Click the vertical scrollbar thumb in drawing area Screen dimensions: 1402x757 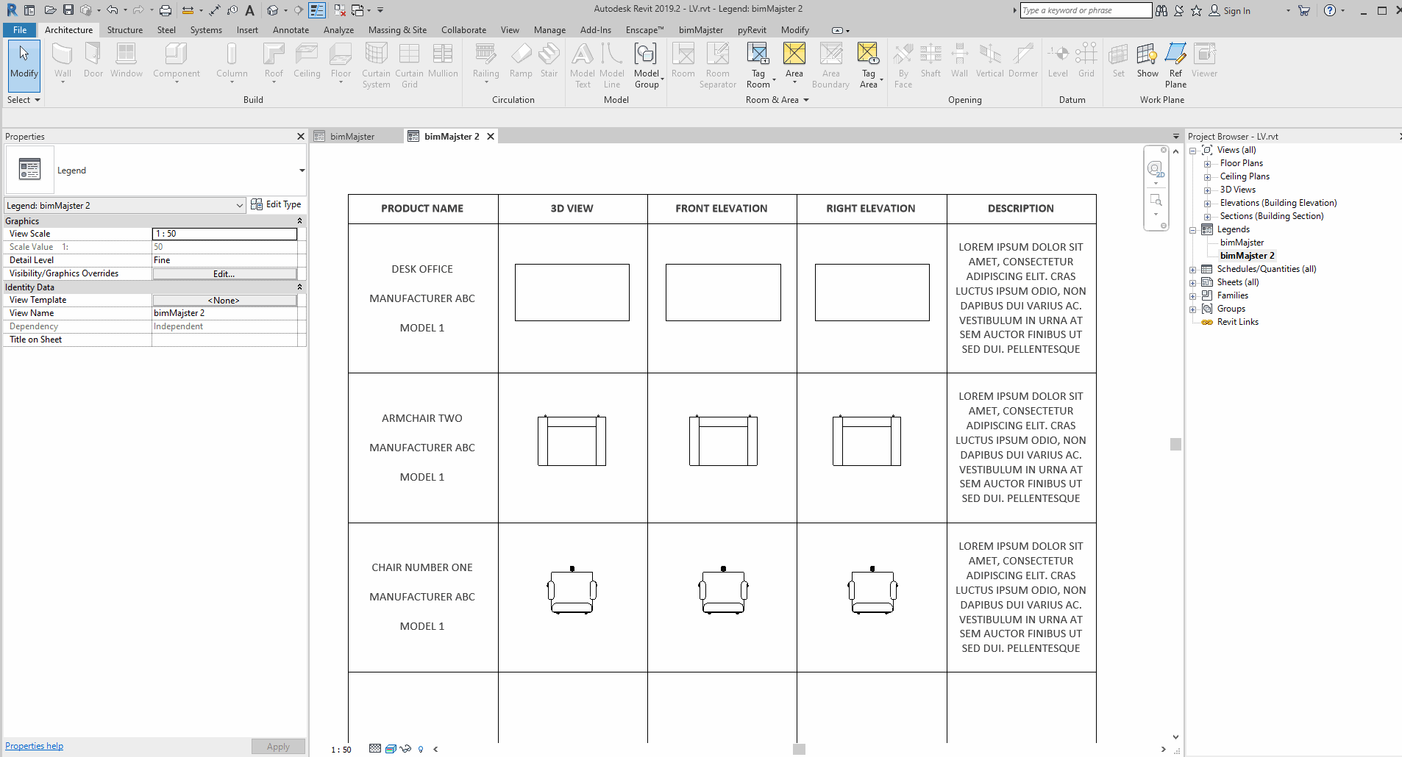point(1175,444)
